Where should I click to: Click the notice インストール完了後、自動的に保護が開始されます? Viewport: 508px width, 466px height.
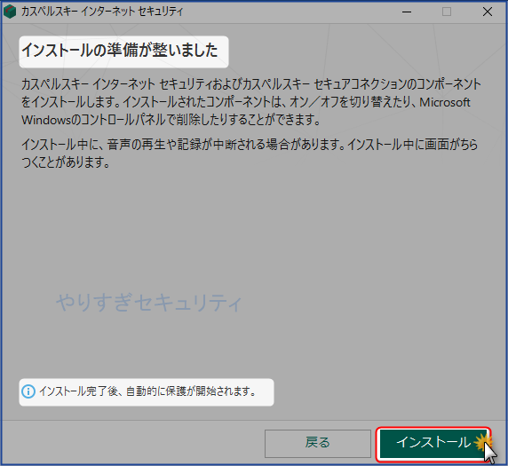[x=148, y=391]
